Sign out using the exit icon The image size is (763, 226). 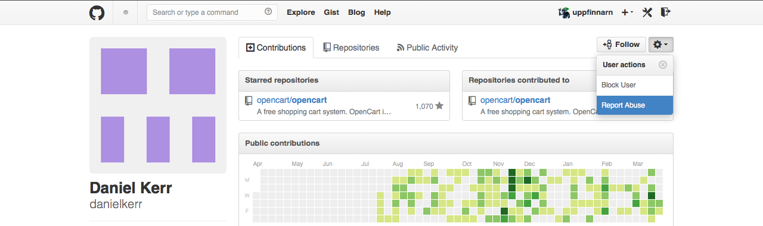(x=666, y=12)
